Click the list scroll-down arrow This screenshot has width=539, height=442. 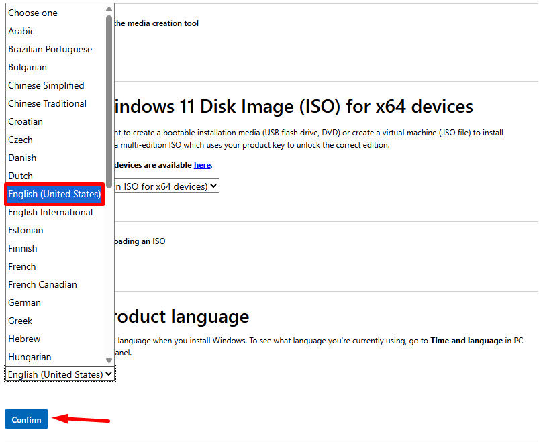click(x=109, y=360)
